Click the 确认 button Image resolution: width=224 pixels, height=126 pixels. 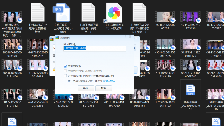point(85,88)
